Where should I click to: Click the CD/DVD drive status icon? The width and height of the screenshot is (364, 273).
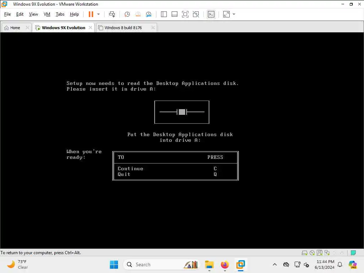312,253
